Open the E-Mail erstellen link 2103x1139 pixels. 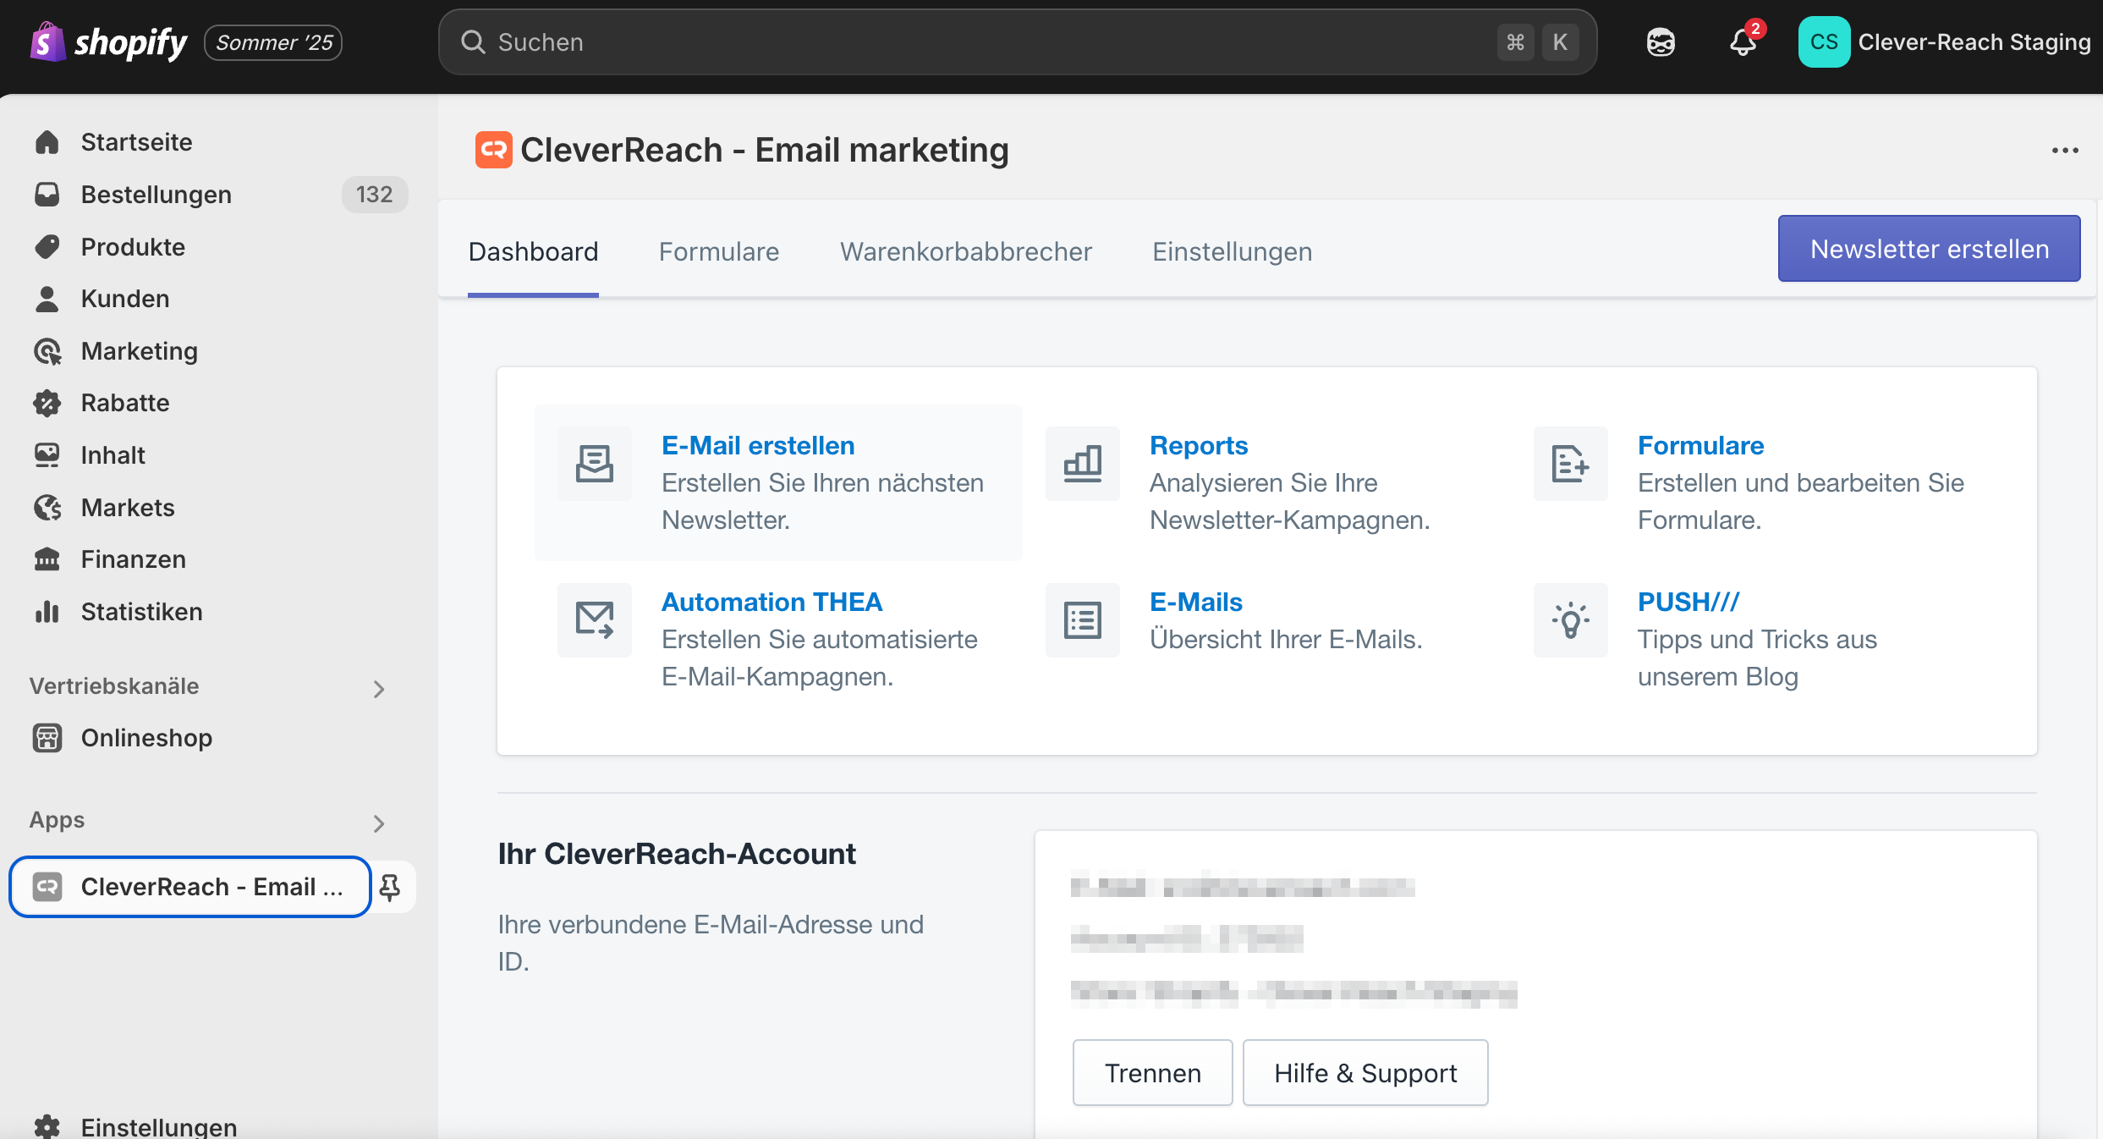pos(758,445)
